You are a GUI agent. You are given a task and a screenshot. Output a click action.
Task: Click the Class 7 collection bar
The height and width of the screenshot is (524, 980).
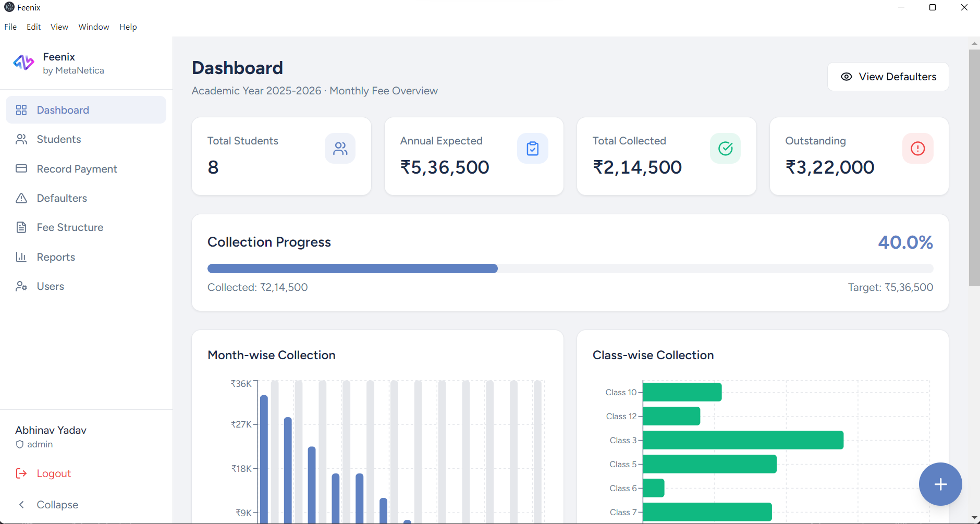(707, 512)
